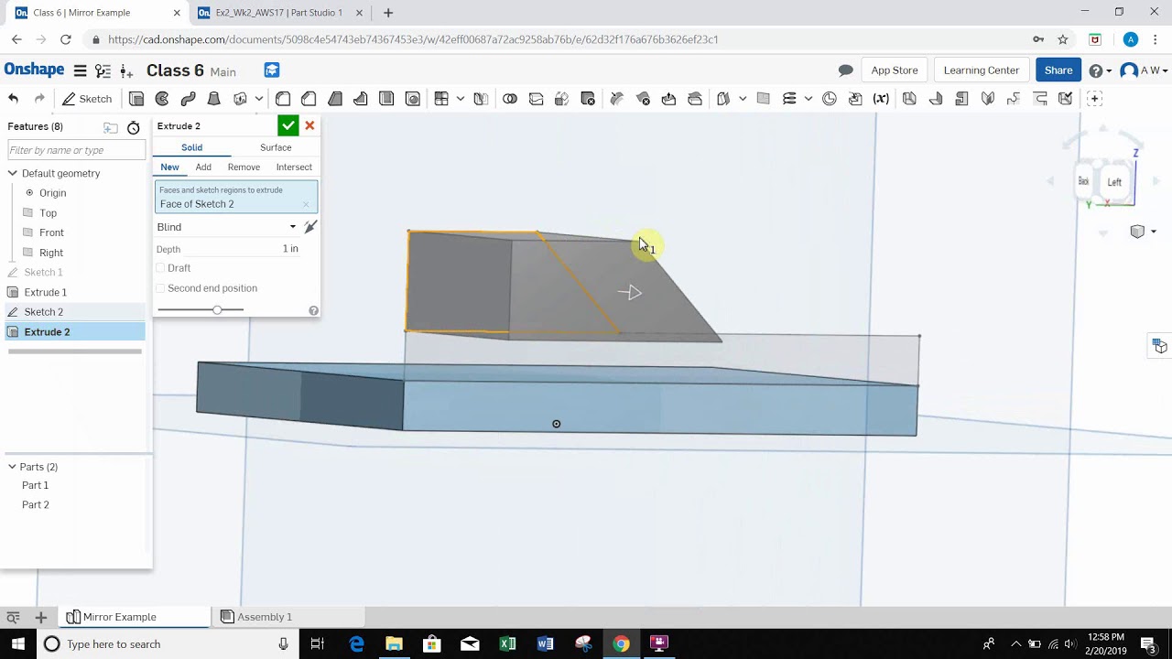Select the Solid tab
Viewport: 1172px width, 659px height.
coord(191,147)
